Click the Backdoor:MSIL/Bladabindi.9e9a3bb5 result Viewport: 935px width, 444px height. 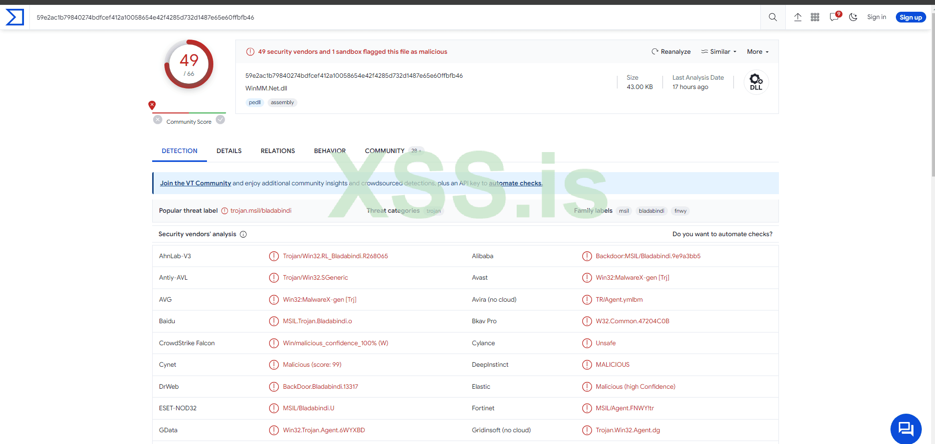[648, 256]
